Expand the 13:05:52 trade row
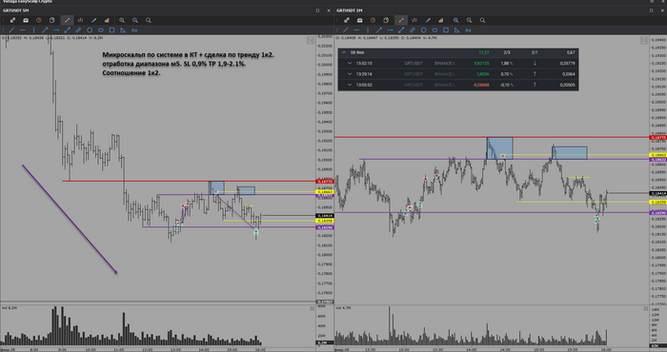667x352 pixels. (x=350, y=85)
